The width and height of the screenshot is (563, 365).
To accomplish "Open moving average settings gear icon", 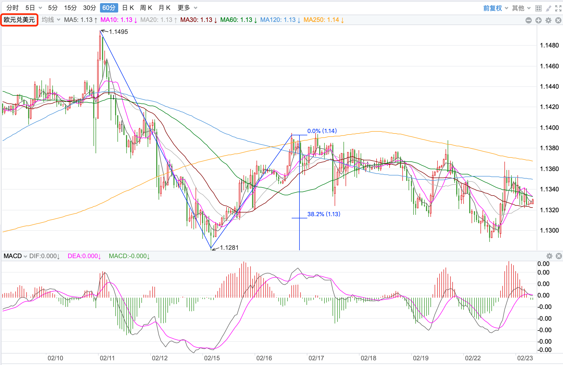I will coord(548,20).
